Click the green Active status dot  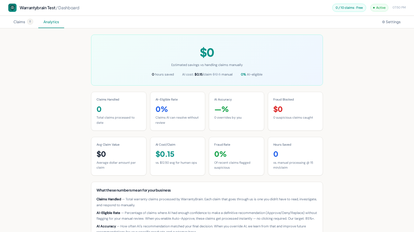point(374,8)
